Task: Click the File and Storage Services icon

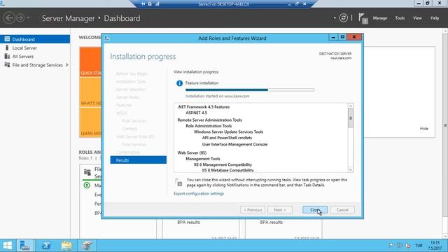Action: pyautogui.click(x=7, y=65)
